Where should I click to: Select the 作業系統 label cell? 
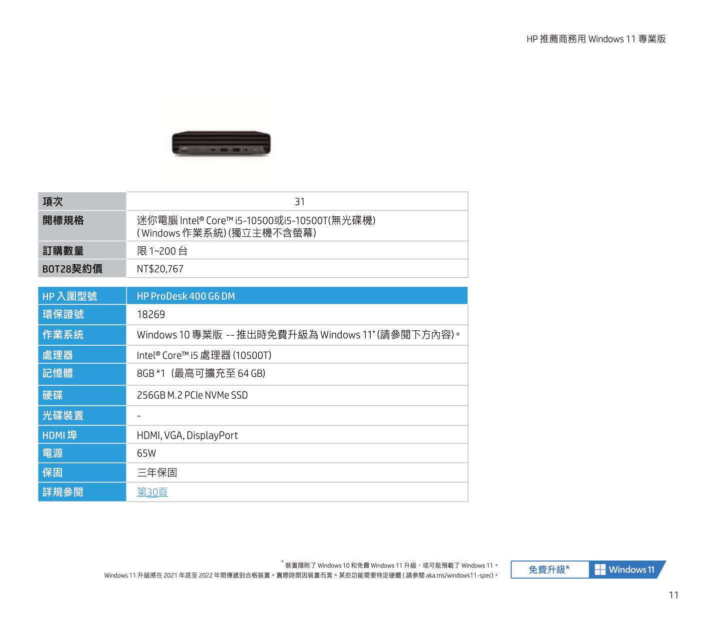pos(82,335)
